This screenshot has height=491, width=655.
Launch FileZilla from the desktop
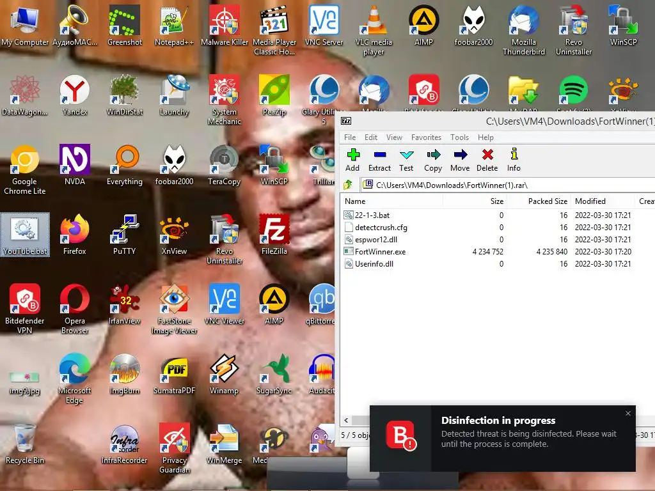tap(274, 235)
